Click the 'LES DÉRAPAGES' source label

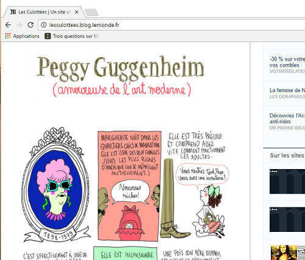287,96
